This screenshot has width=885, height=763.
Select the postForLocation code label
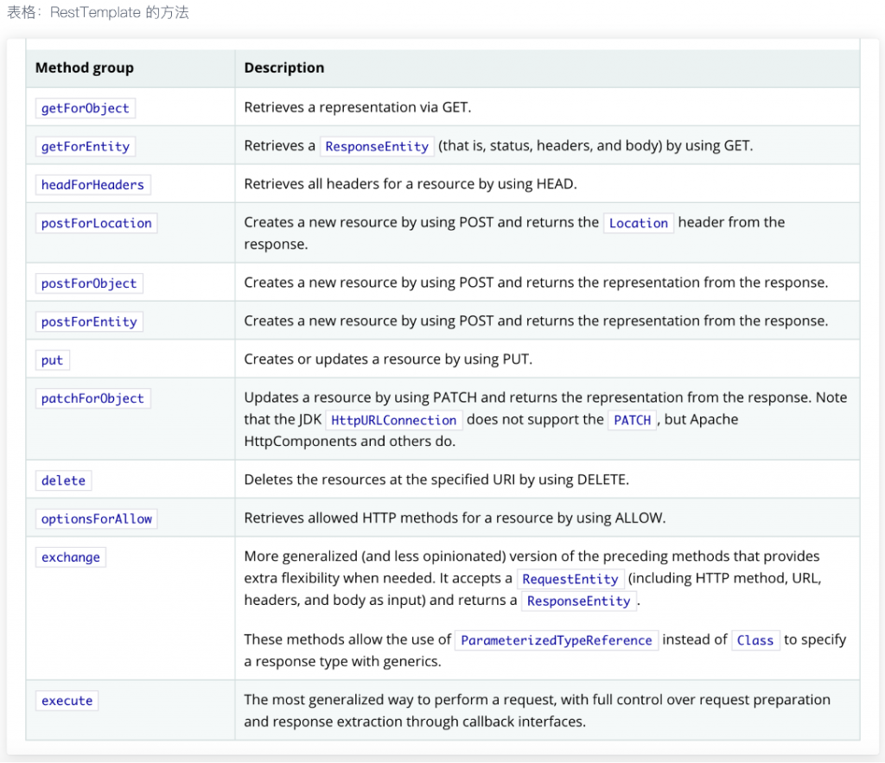tap(96, 223)
